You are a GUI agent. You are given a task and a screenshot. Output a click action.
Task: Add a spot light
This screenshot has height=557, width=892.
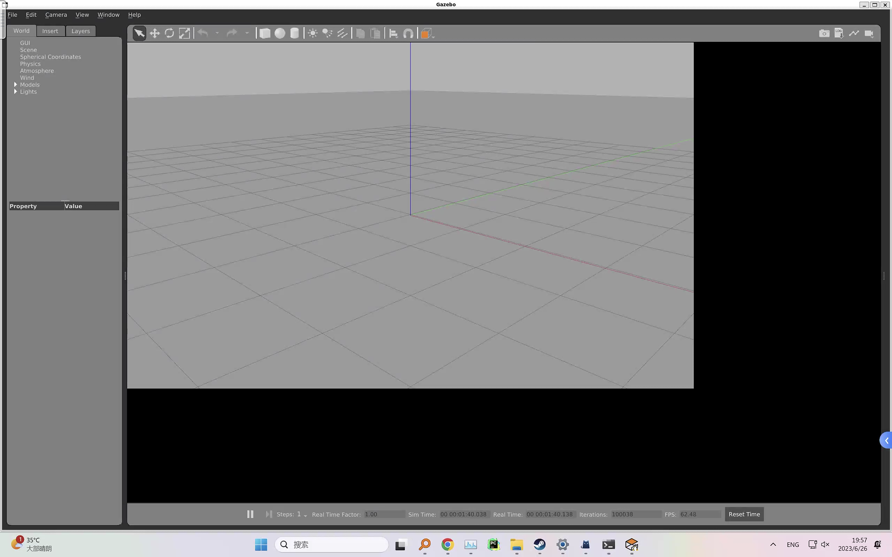(x=327, y=33)
